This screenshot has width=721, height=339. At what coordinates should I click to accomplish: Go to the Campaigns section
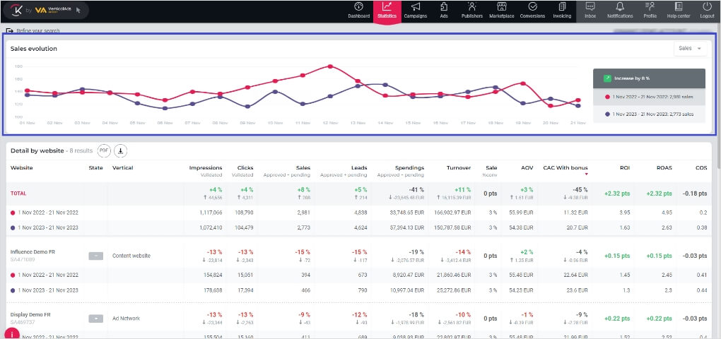415,11
